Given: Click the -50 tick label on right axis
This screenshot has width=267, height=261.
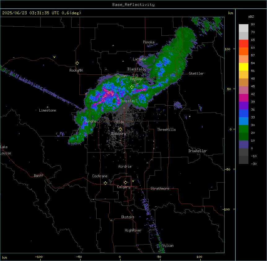Looking at the screenshot, I should tap(227, 169).
